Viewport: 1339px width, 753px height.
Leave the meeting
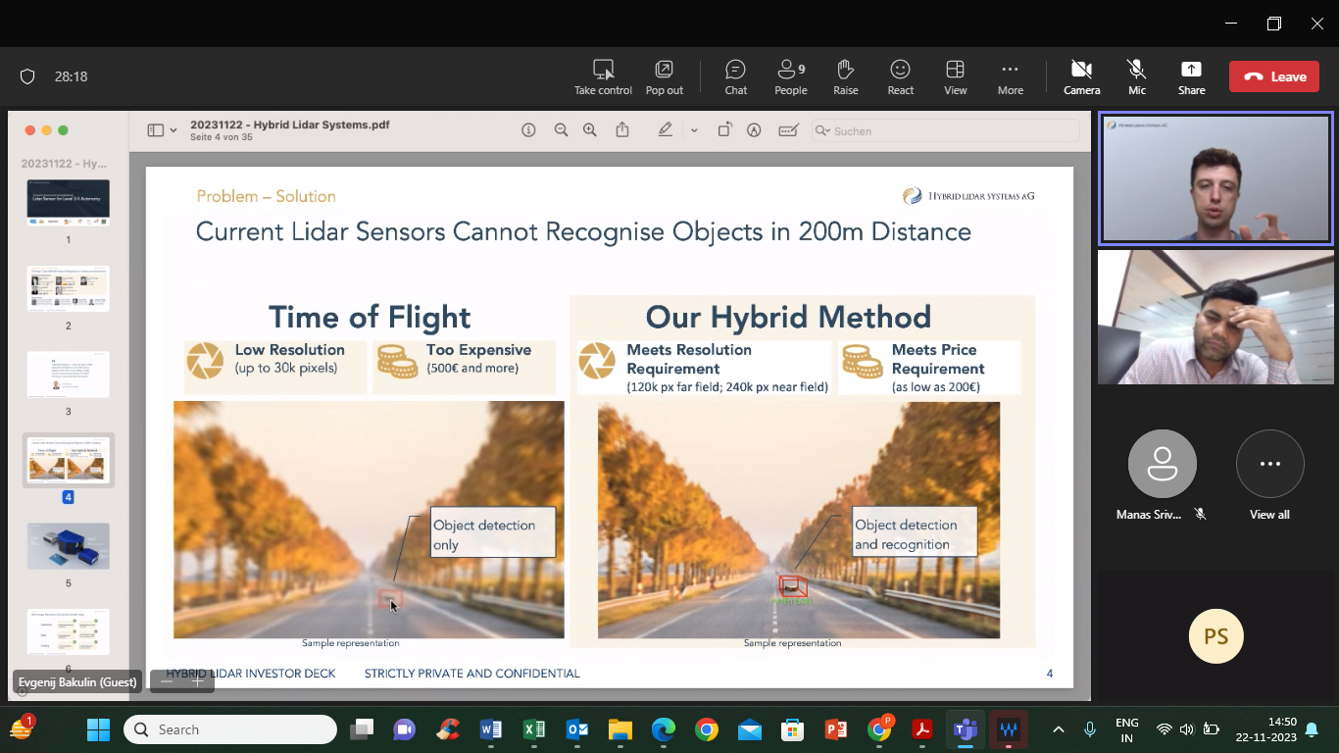(1273, 76)
